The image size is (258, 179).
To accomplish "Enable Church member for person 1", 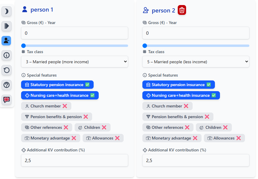I will point(46,106).
